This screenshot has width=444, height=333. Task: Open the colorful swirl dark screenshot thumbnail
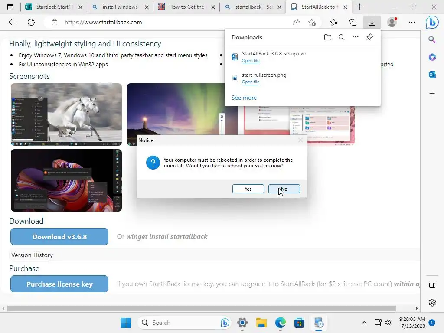pos(66,180)
